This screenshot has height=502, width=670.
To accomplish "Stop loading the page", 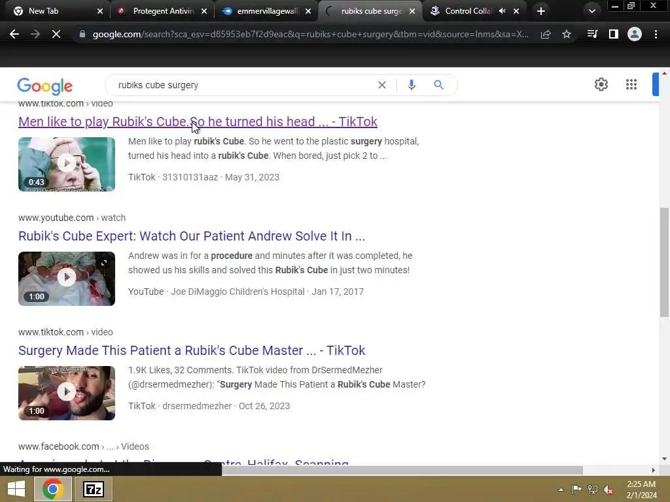I will click(56, 34).
